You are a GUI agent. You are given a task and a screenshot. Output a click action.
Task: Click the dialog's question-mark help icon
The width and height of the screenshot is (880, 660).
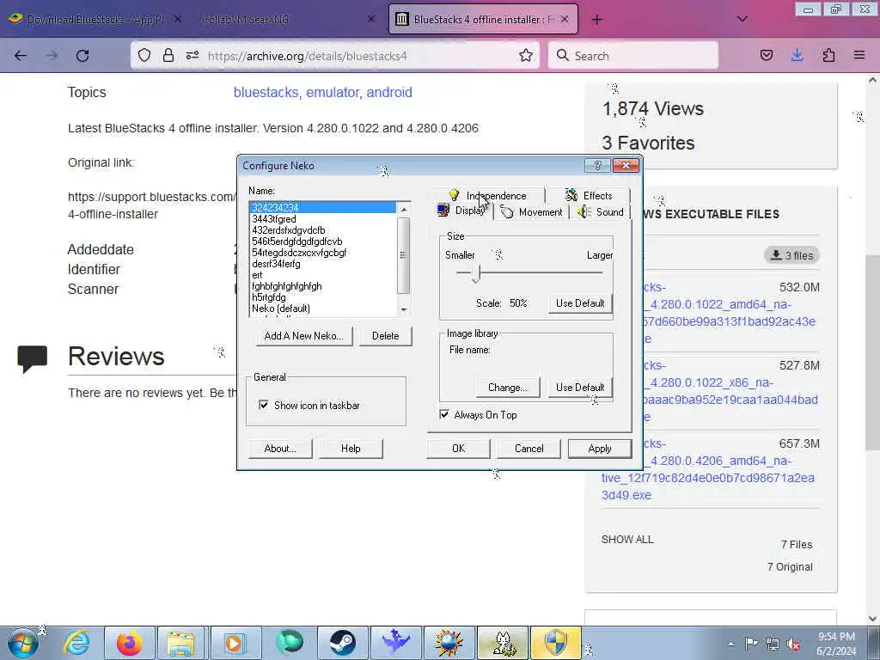coord(598,165)
